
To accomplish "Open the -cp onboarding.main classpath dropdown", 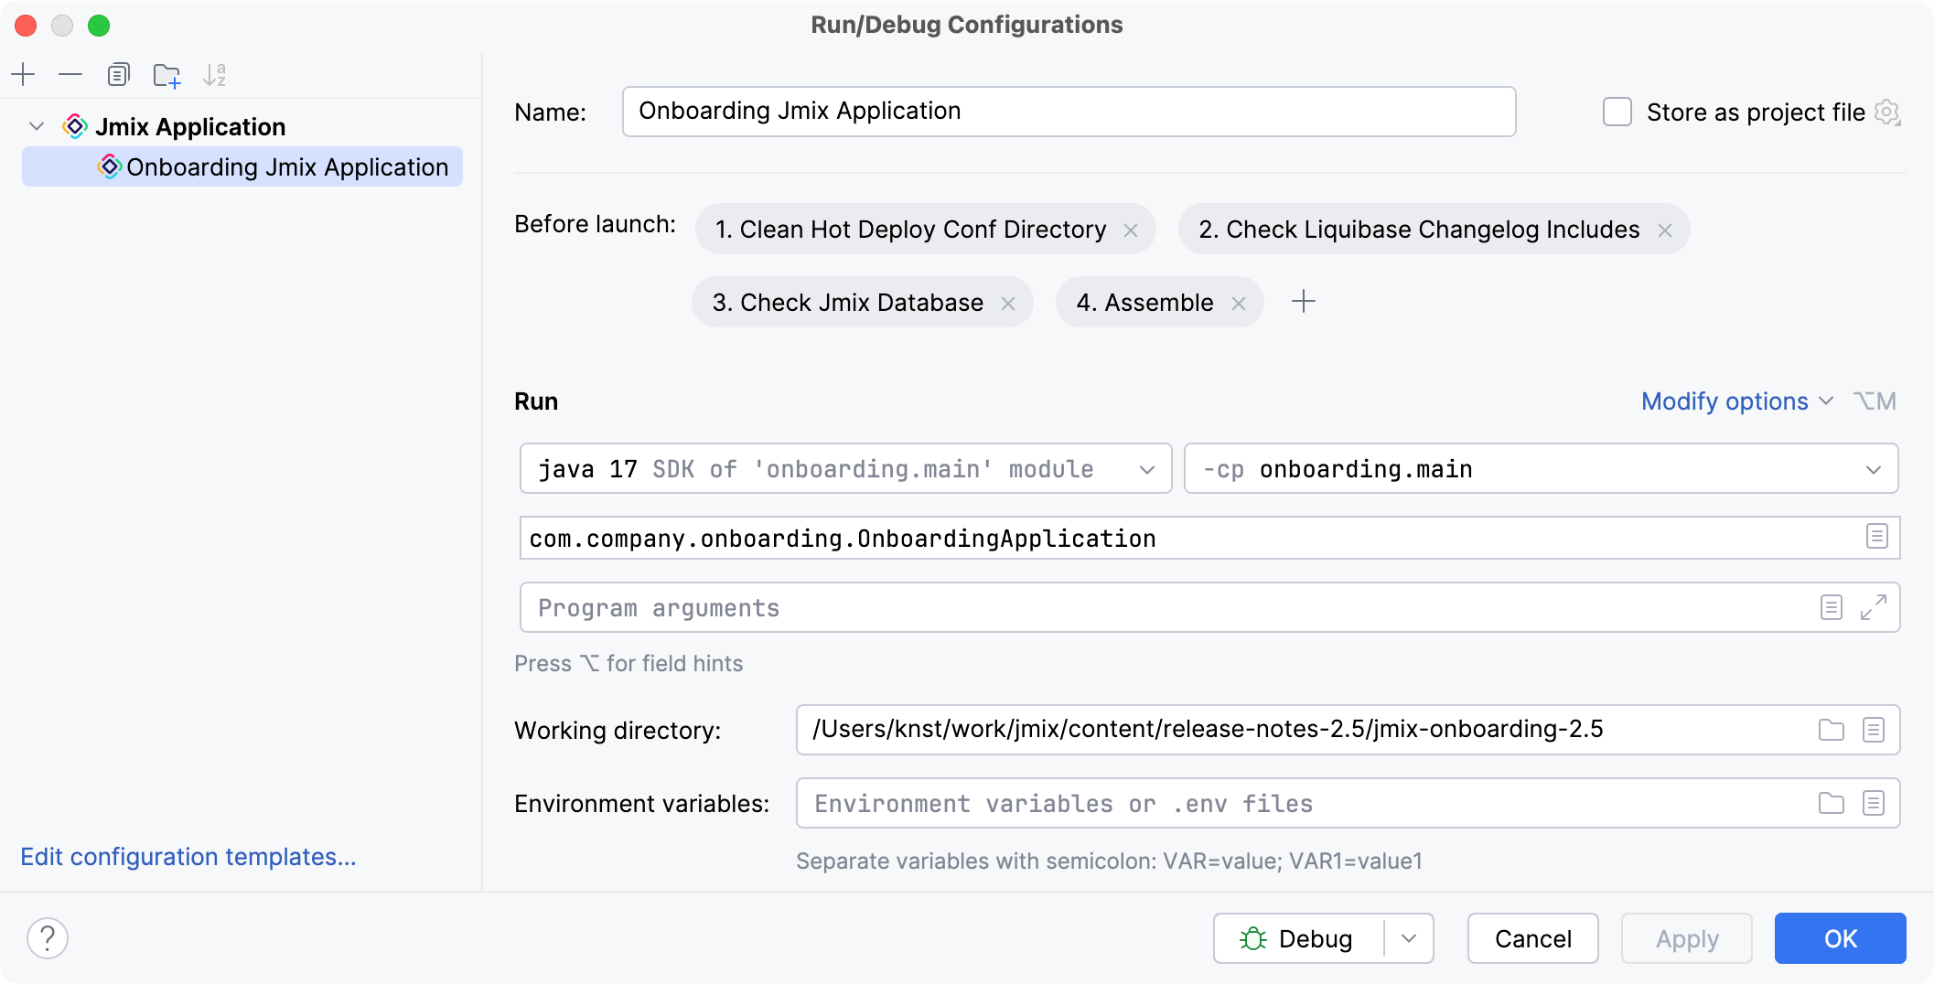I will (x=1541, y=468).
